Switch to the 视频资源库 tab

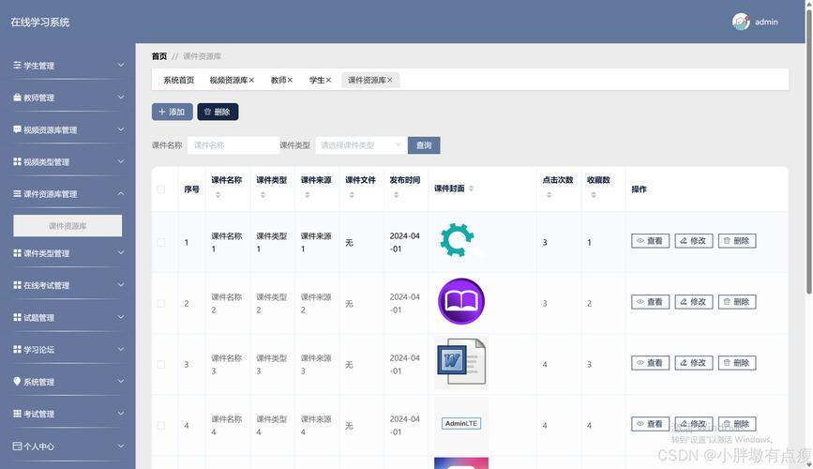(x=229, y=80)
